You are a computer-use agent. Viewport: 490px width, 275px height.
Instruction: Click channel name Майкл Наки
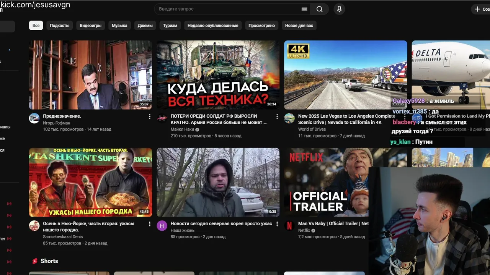point(182,129)
